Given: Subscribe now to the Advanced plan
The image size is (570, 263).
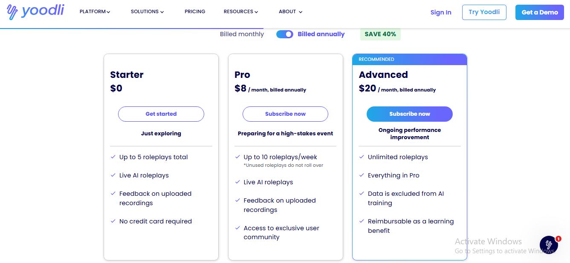Looking at the screenshot, I should tap(410, 114).
